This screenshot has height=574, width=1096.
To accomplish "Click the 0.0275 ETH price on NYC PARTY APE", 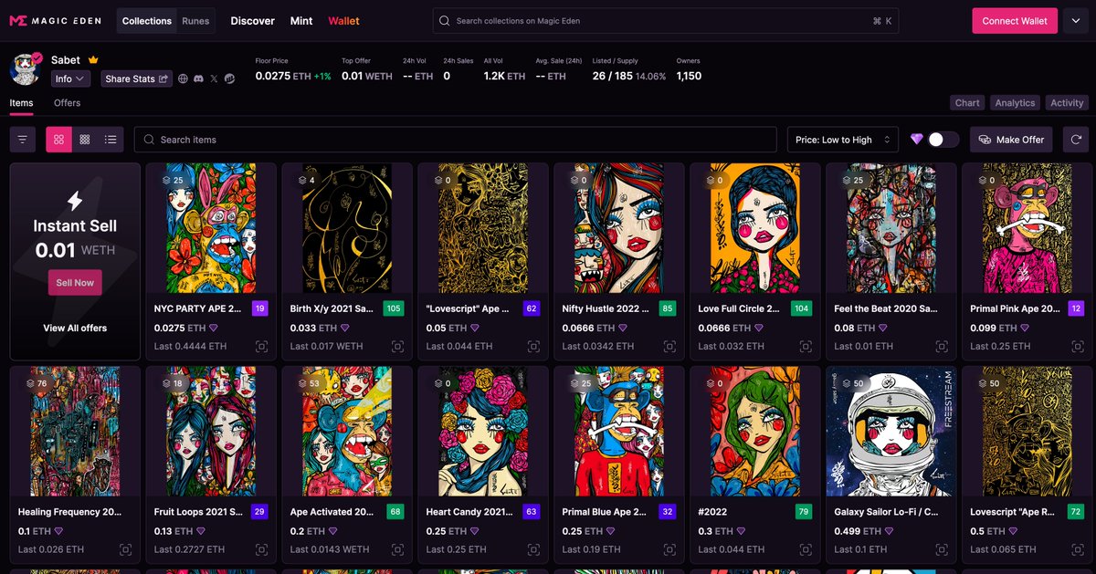I will coord(181,328).
